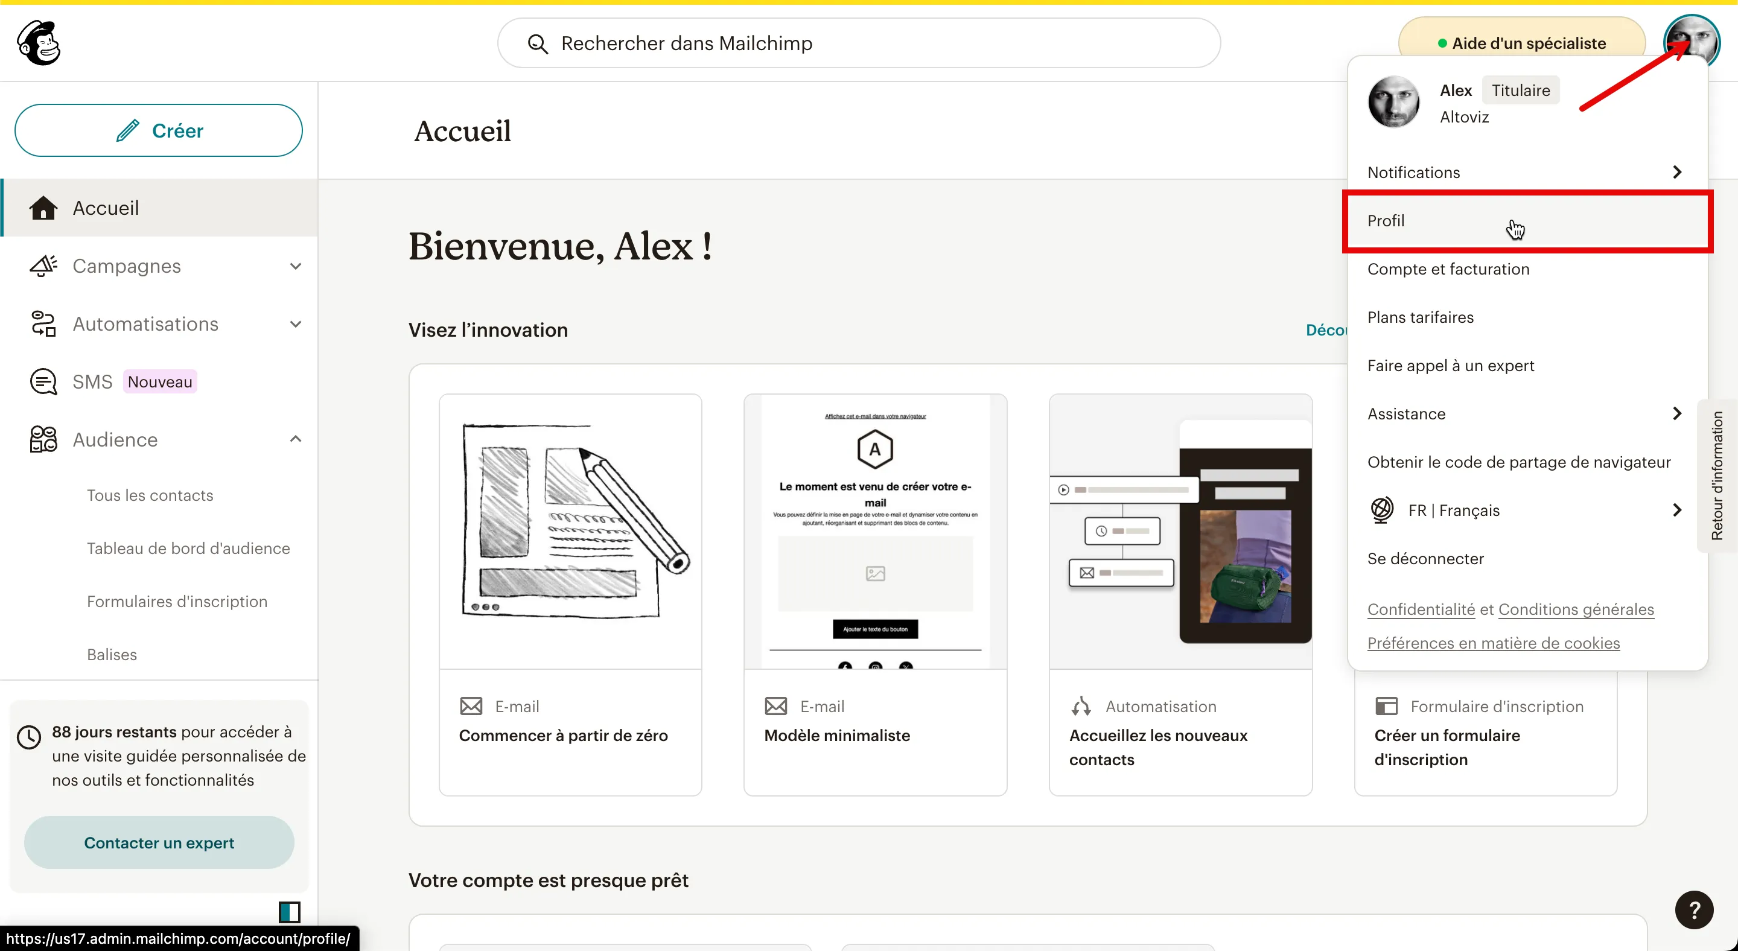Viewport: 1738px width, 951px height.
Task: Click the Automatisations flow icon
Action: 43,324
